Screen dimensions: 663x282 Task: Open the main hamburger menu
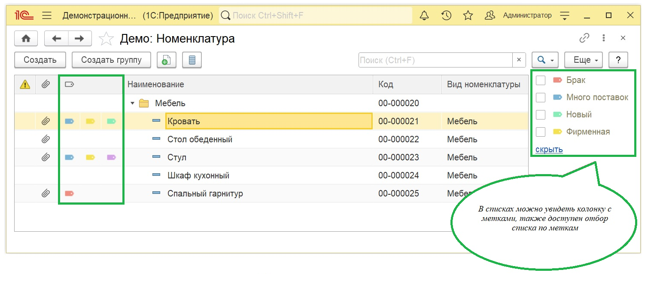47,16
